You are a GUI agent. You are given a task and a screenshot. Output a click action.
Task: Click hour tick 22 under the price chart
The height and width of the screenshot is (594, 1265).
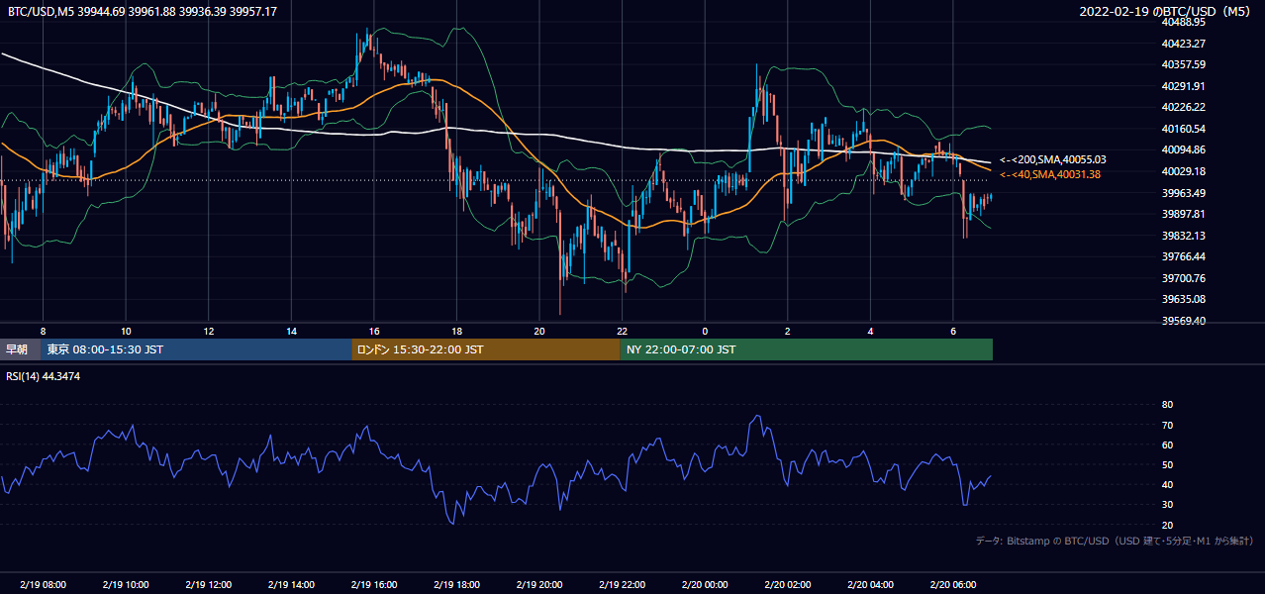pyautogui.click(x=622, y=331)
